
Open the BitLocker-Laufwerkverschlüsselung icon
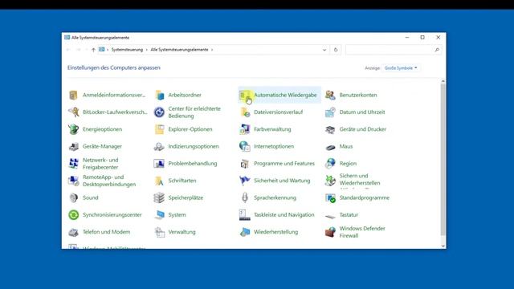click(x=73, y=112)
